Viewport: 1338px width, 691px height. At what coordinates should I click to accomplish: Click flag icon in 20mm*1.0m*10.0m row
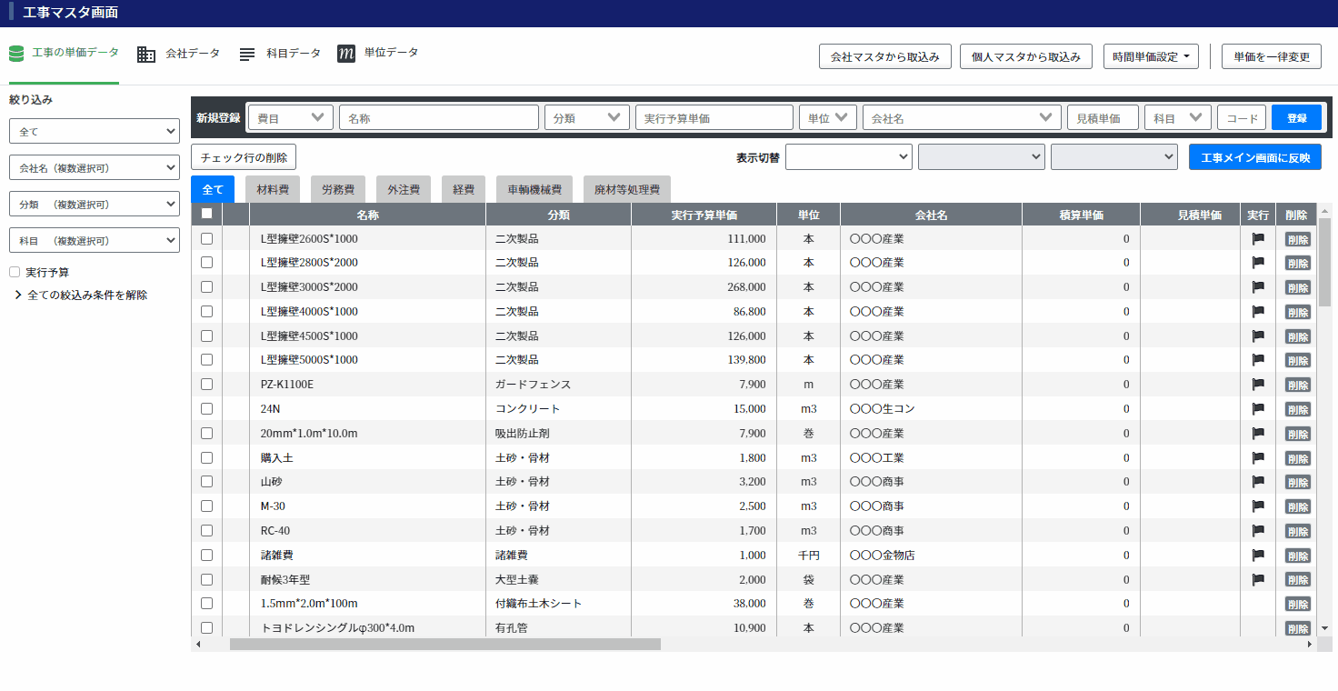coord(1258,434)
